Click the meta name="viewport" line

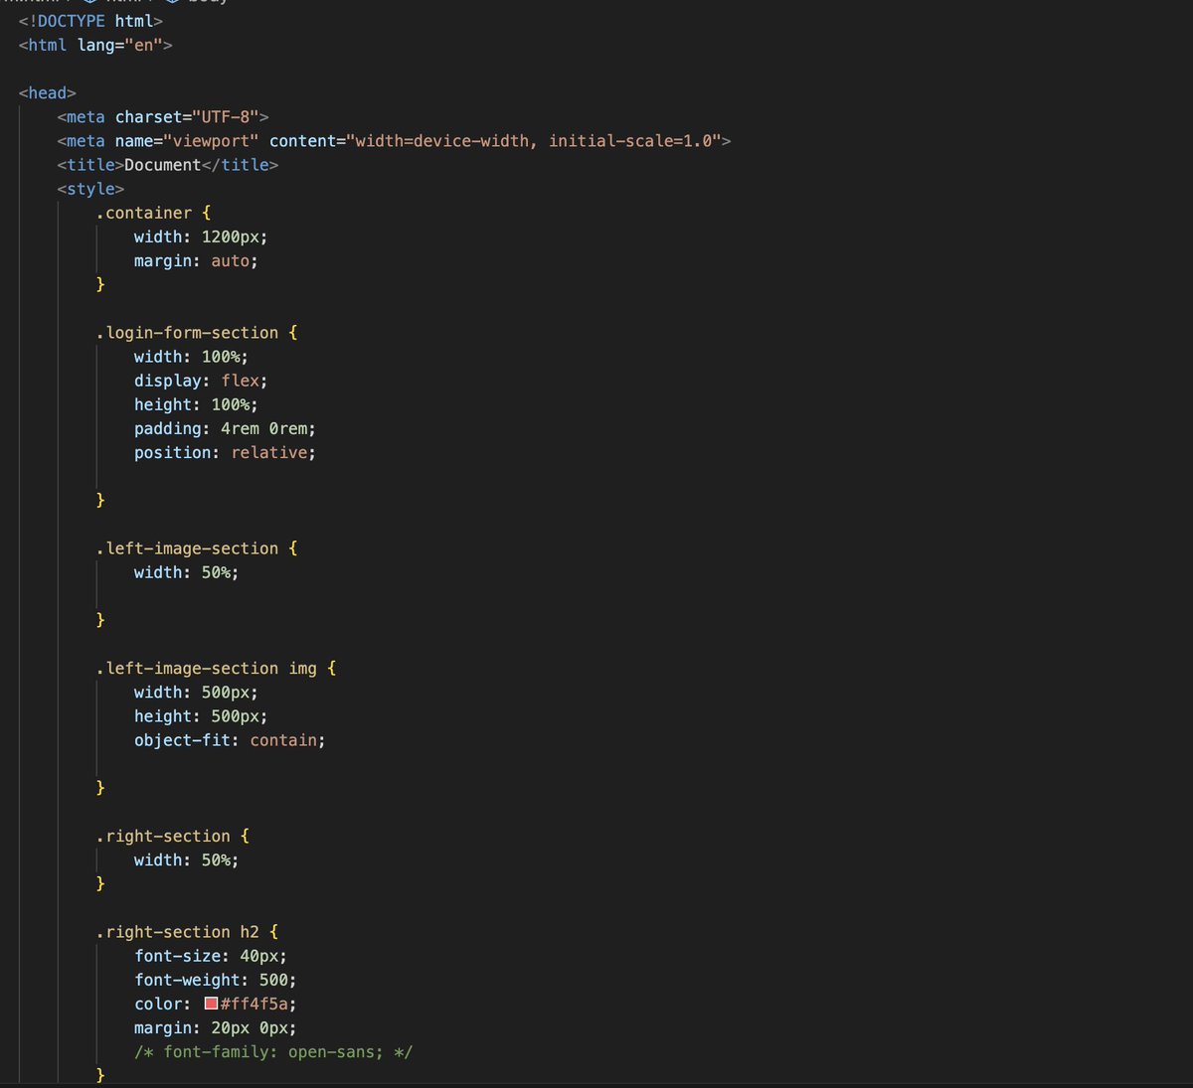(x=394, y=140)
